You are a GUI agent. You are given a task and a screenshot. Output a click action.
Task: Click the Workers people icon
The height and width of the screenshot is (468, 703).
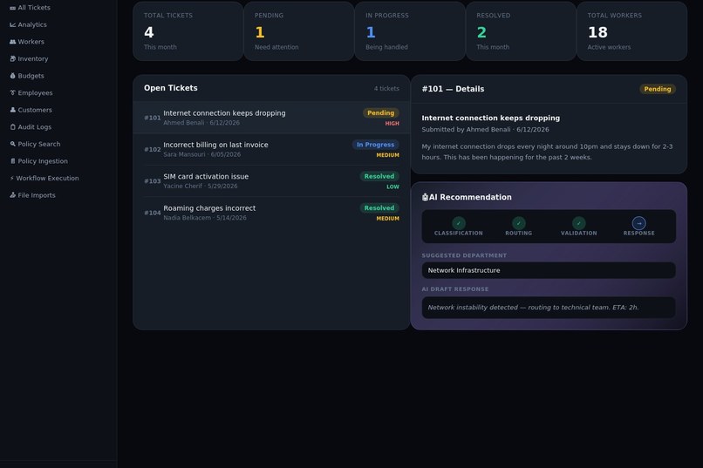point(12,42)
